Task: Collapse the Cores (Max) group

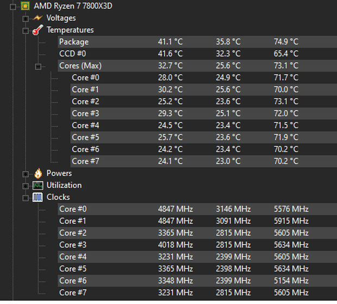Action: [x=38, y=67]
